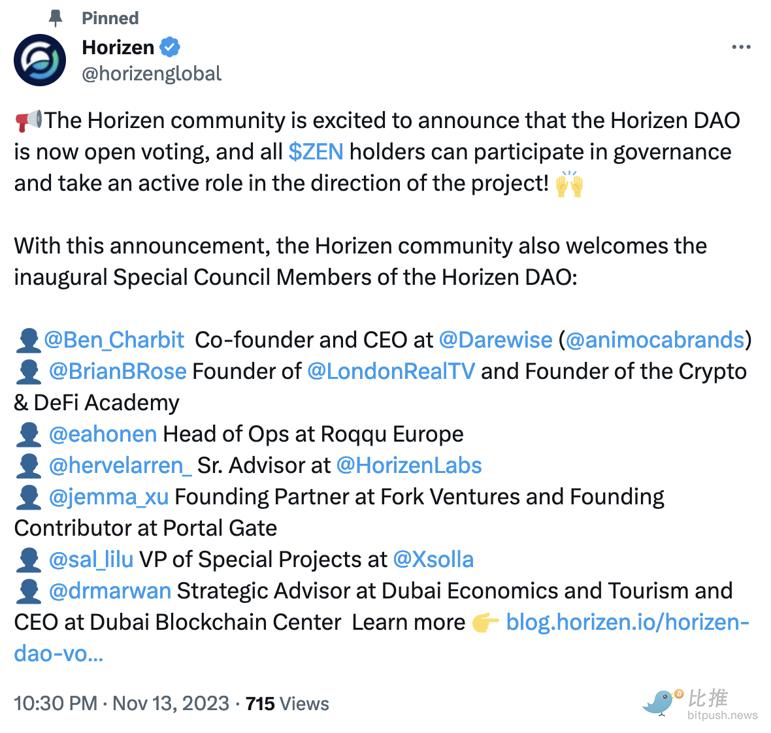This screenshot has width=771, height=733.
Task: Open the Horizen display name
Action: pyautogui.click(x=118, y=48)
